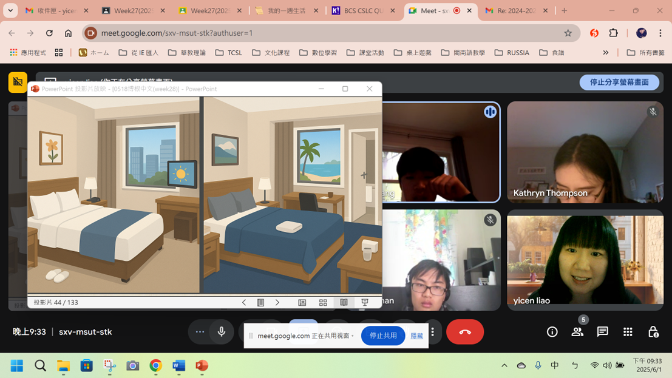This screenshot has width=672, height=378.
Task: Open the in-call chat panel
Action: click(602, 332)
